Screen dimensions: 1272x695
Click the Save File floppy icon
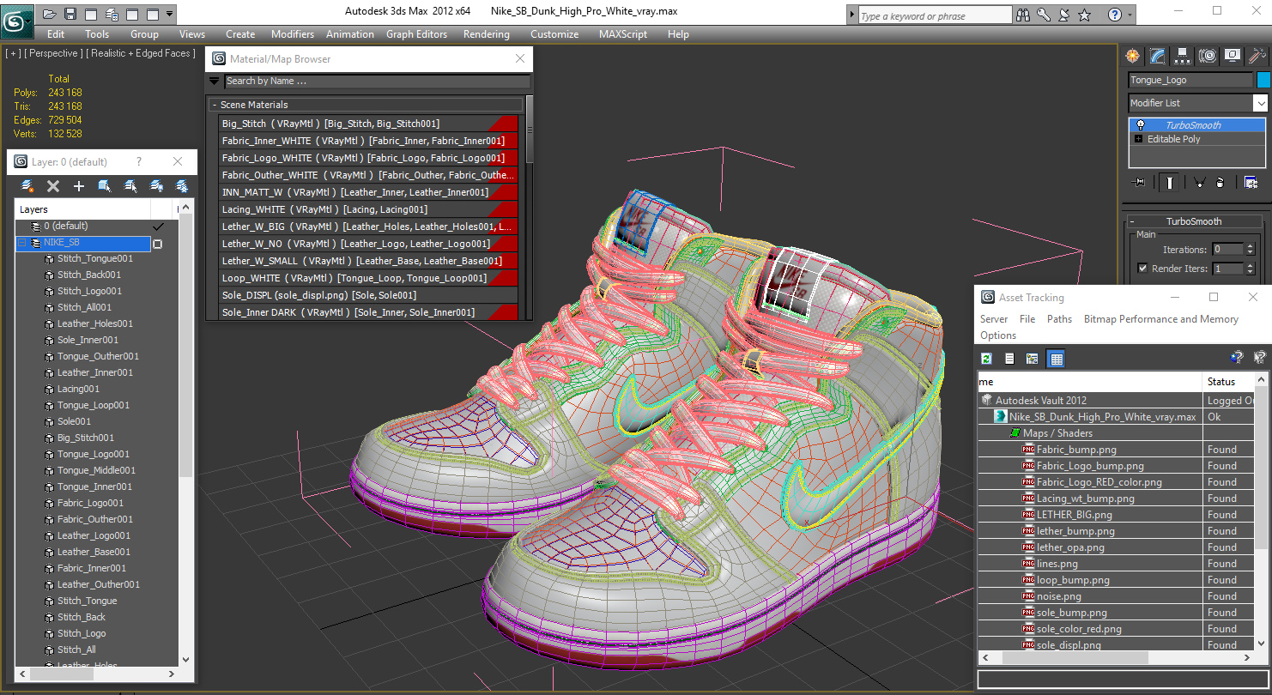click(x=70, y=14)
